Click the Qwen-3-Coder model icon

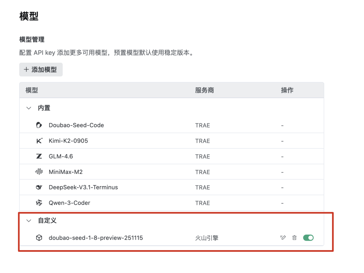[x=39, y=203]
